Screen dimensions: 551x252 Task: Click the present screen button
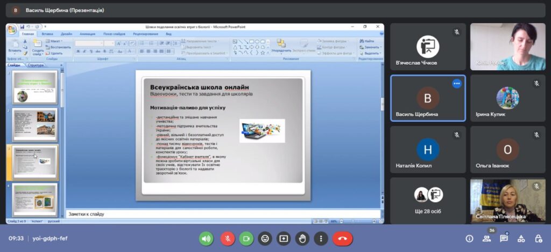(x=284, y=239)
